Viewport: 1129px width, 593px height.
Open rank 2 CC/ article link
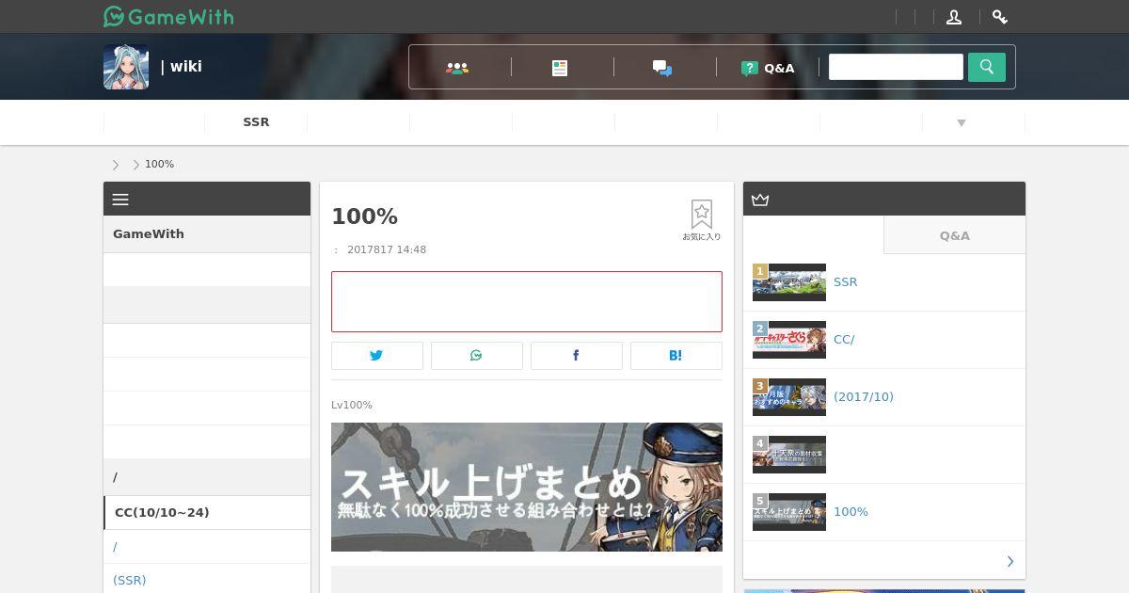(844, 340)
